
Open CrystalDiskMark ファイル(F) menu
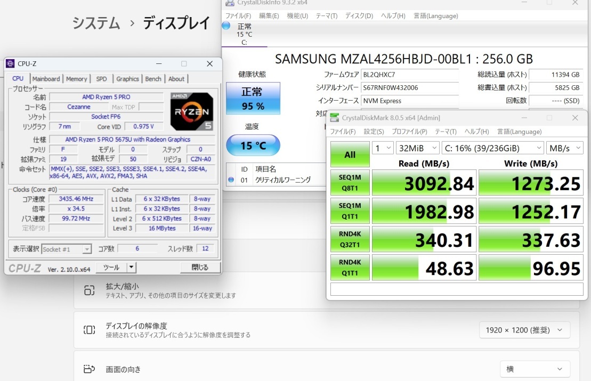343,132
